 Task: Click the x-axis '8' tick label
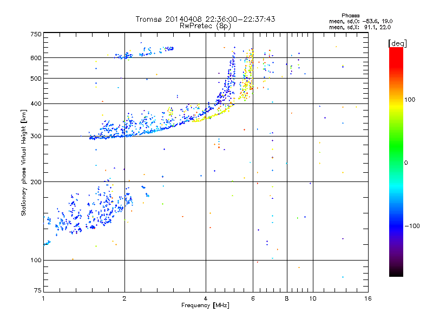coord(287,298)
